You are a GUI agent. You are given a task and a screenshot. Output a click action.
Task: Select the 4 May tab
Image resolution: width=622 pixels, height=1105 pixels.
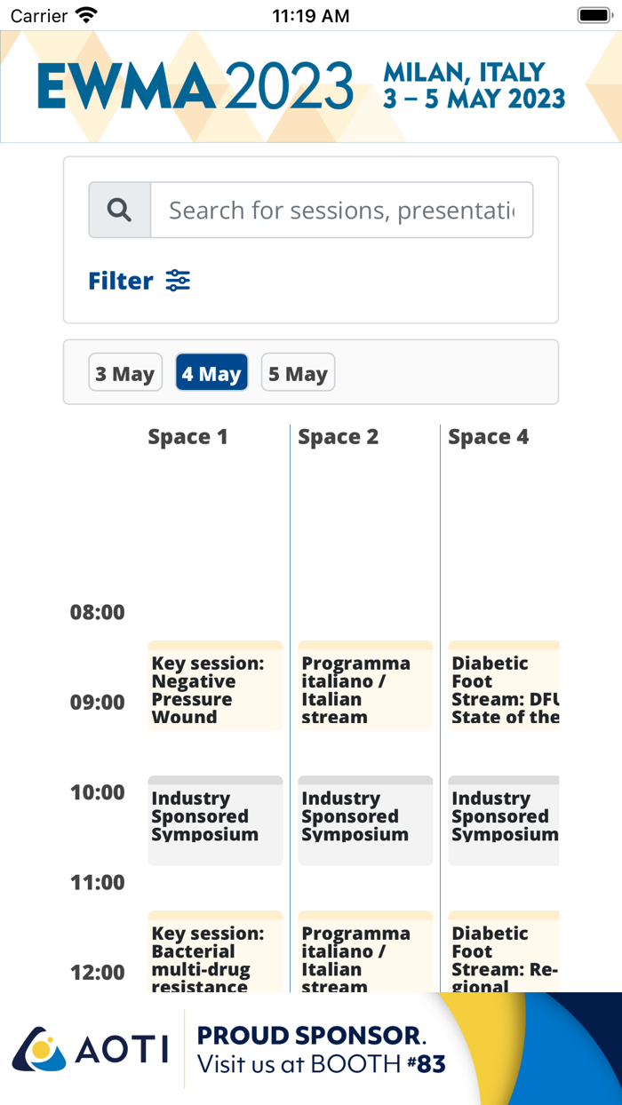[211, 373]
